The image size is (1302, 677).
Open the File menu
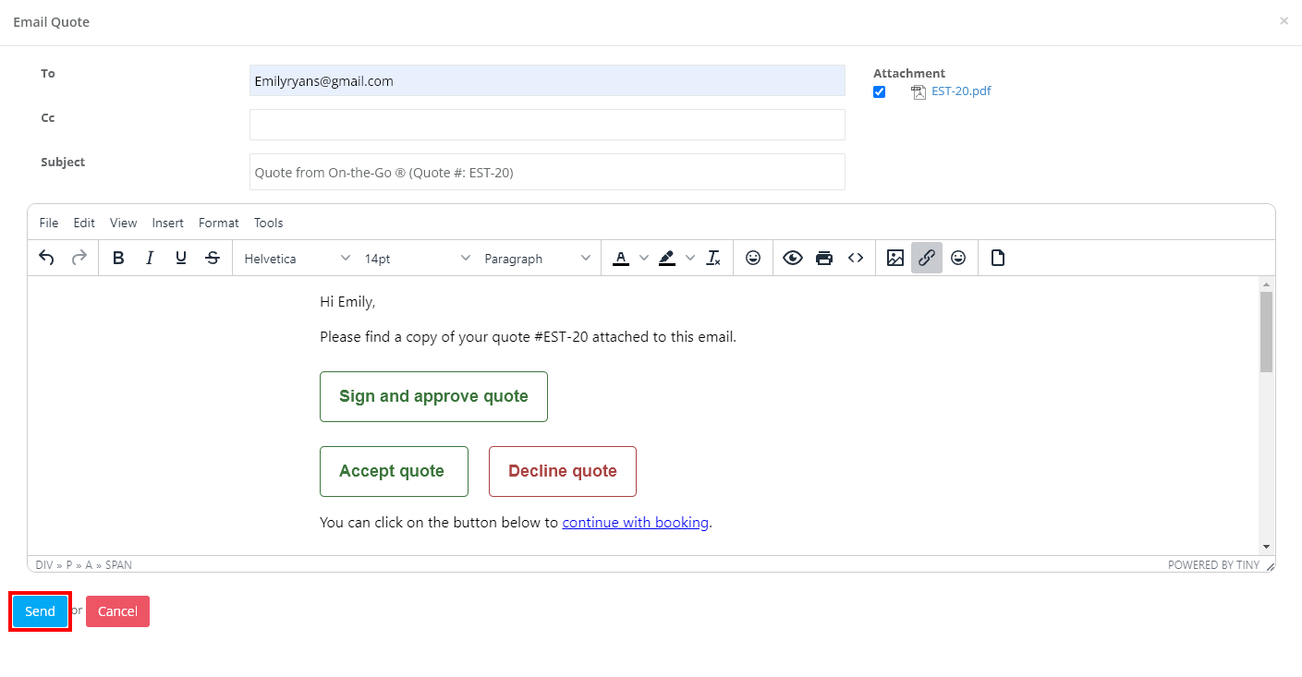coord(49,223)
